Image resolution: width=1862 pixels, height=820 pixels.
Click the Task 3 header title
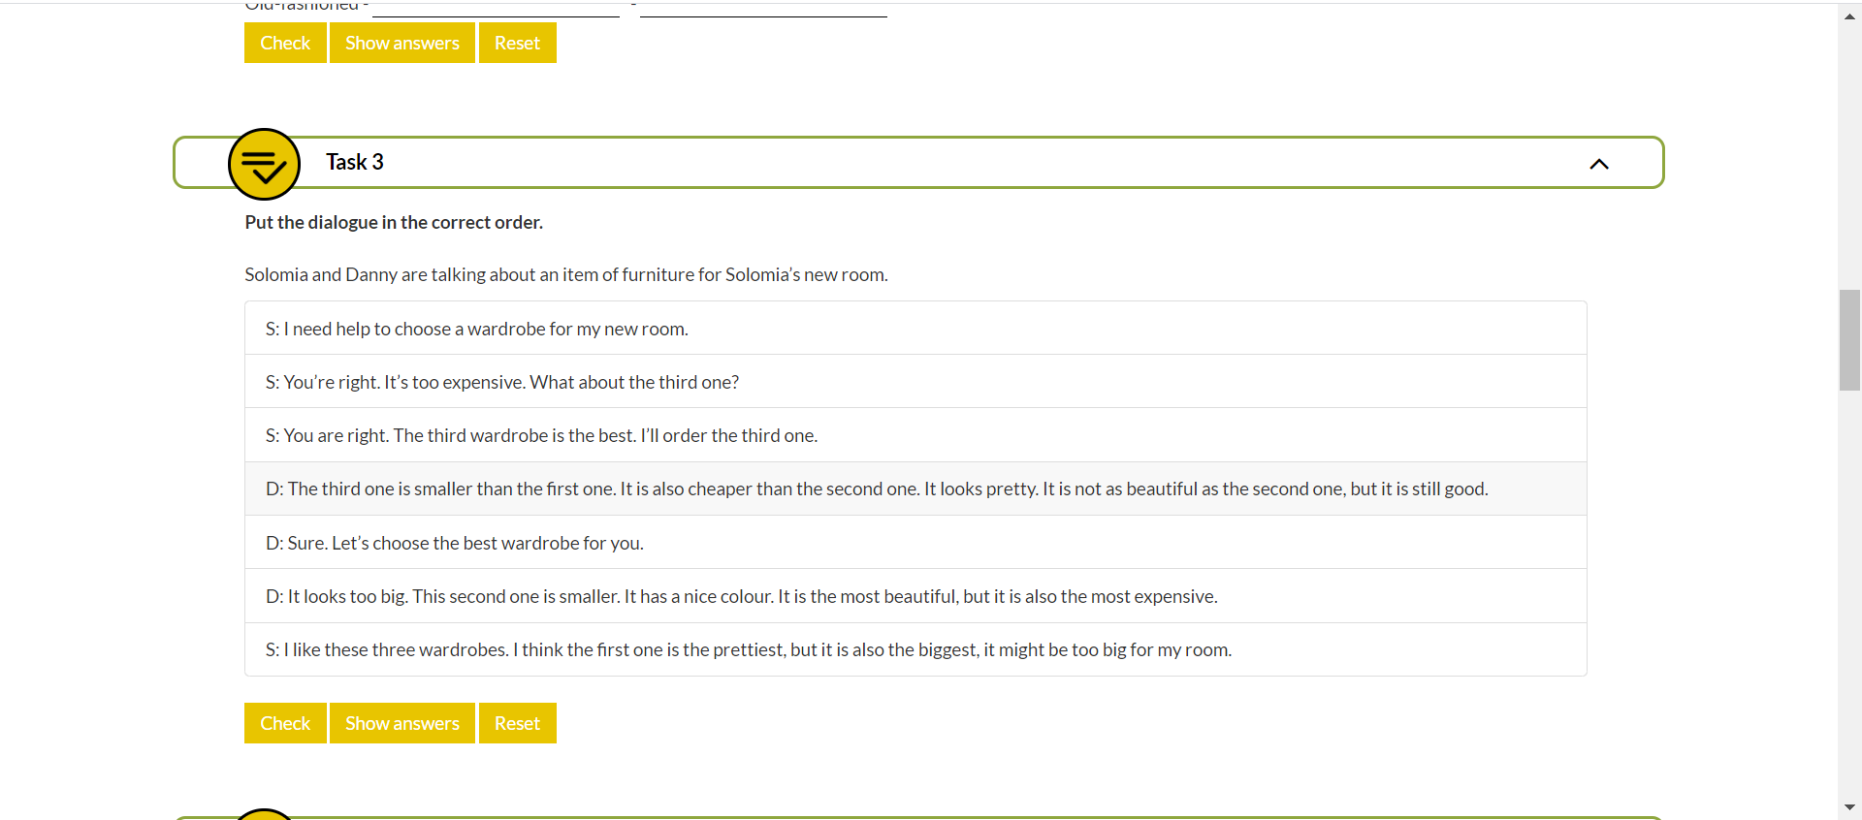[355, 162]
